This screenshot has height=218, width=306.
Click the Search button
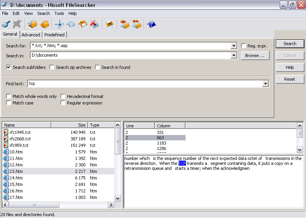tap(290, 44)
